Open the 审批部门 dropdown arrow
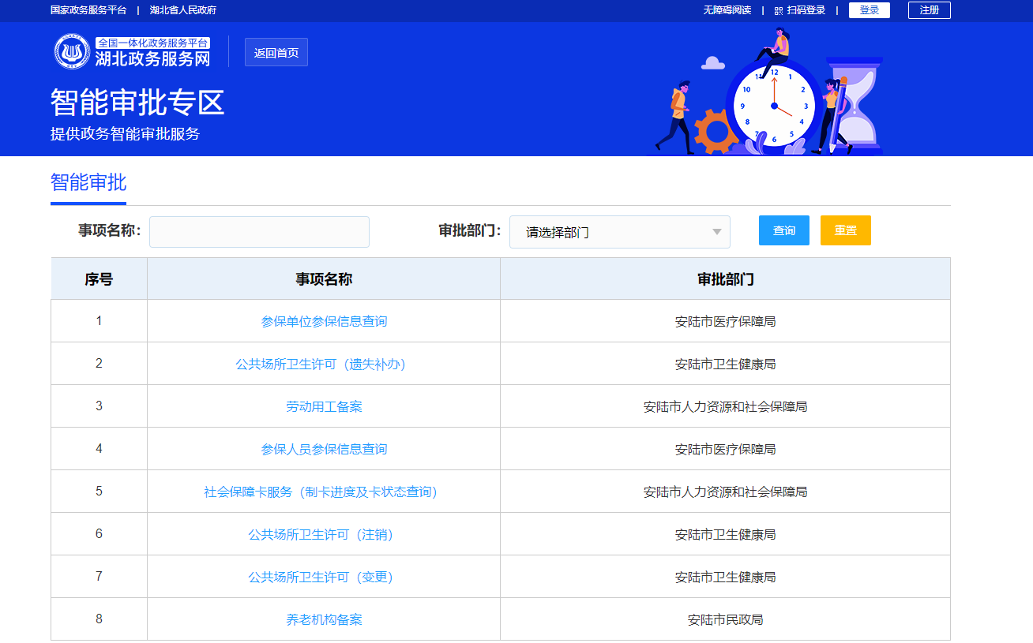The image size is (1033, 643). point(716,232)
